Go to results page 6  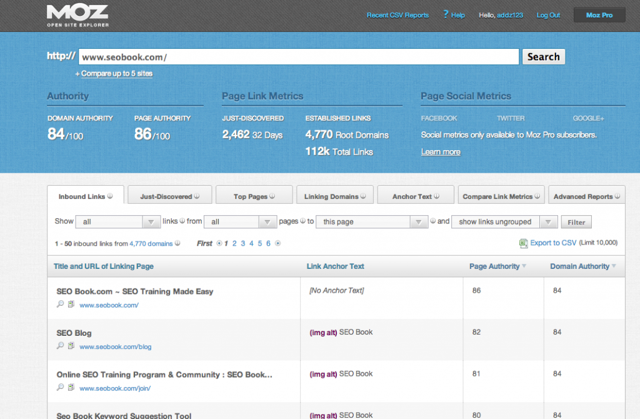[268, 243]
